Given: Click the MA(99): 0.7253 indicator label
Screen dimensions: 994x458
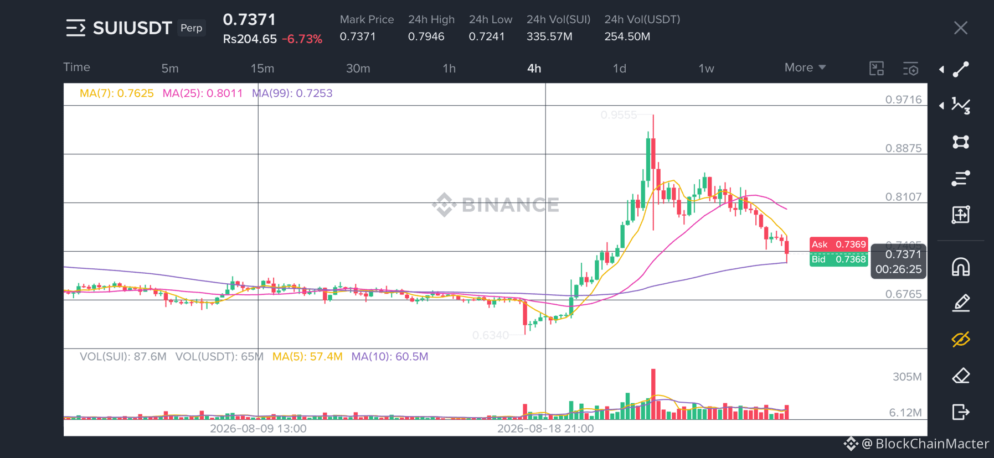Looking at the screenshot, I should pos(292,93).
